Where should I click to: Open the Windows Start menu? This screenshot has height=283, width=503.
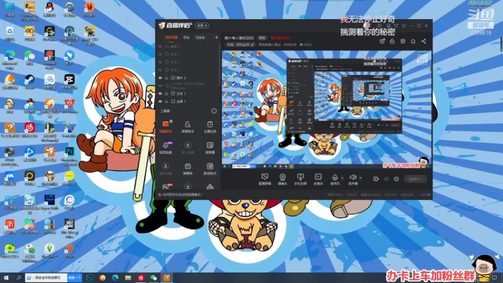[x=6, y=278]
